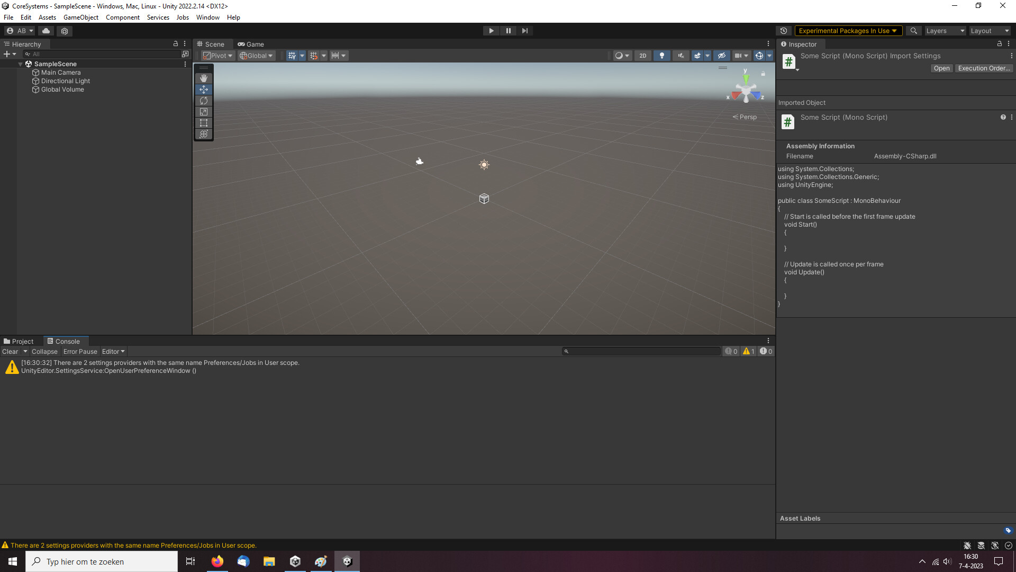Open the Editor dropdown in Console

[x=113, y=352]
